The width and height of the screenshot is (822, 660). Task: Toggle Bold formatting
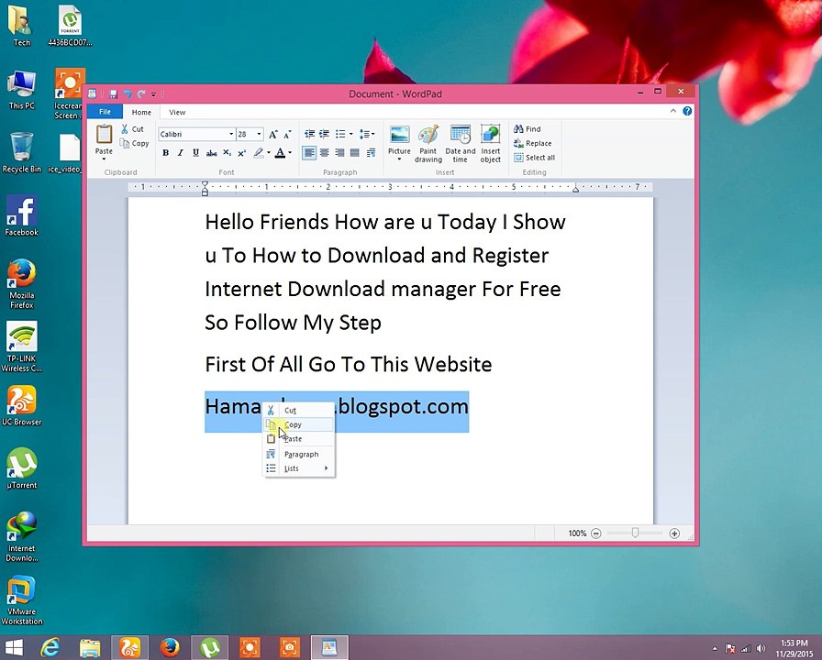point(166,153)
